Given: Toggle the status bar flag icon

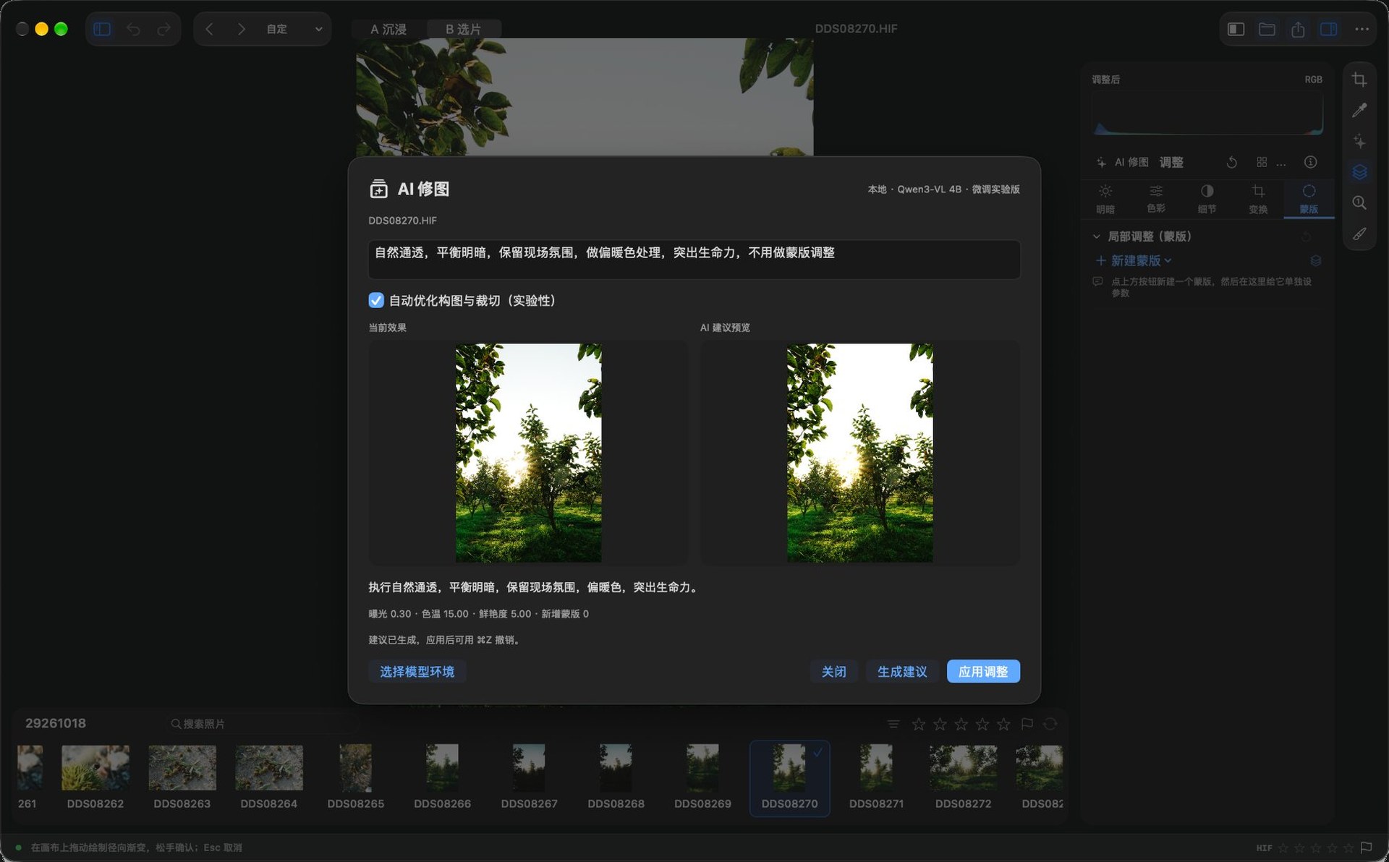Looking at the screenshot, I should 1366,848.
